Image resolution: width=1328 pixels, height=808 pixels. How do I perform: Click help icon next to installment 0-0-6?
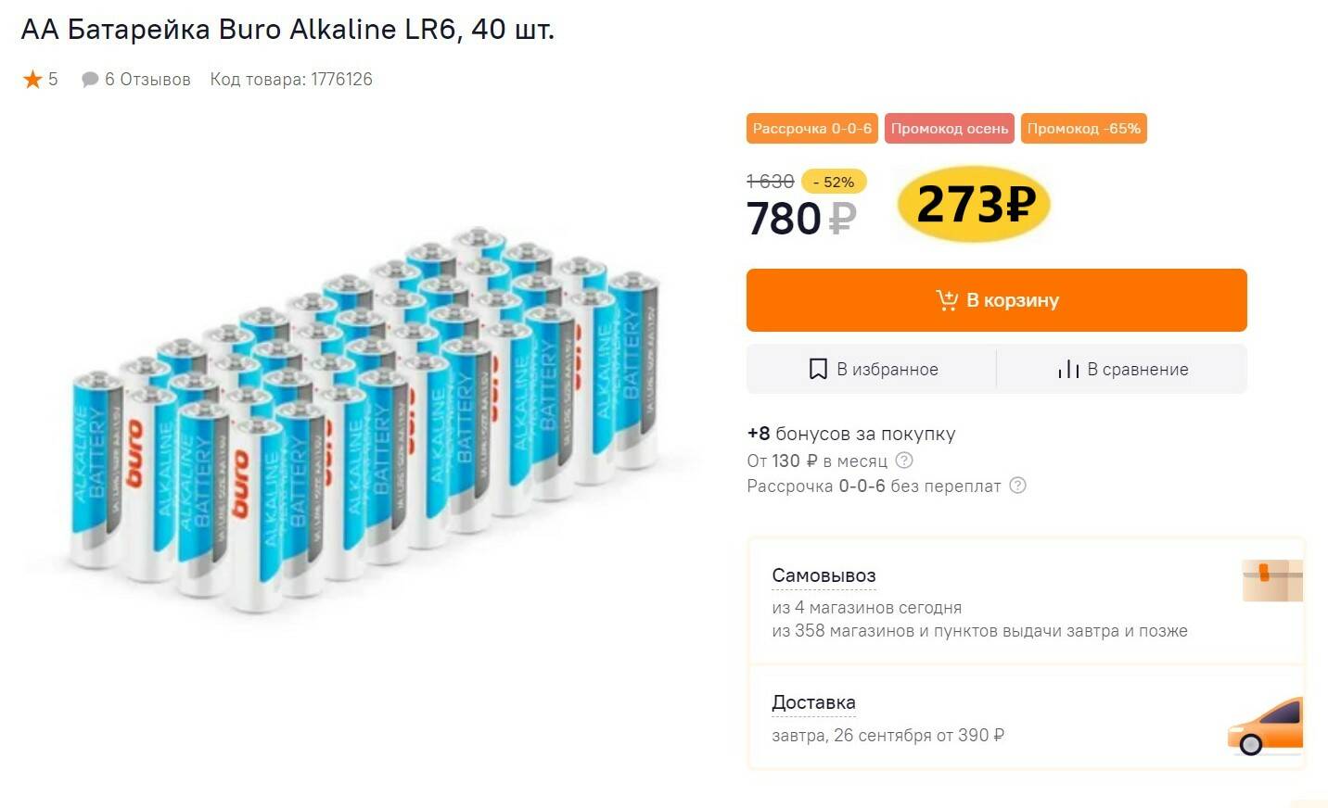[x=1017, y=486]
